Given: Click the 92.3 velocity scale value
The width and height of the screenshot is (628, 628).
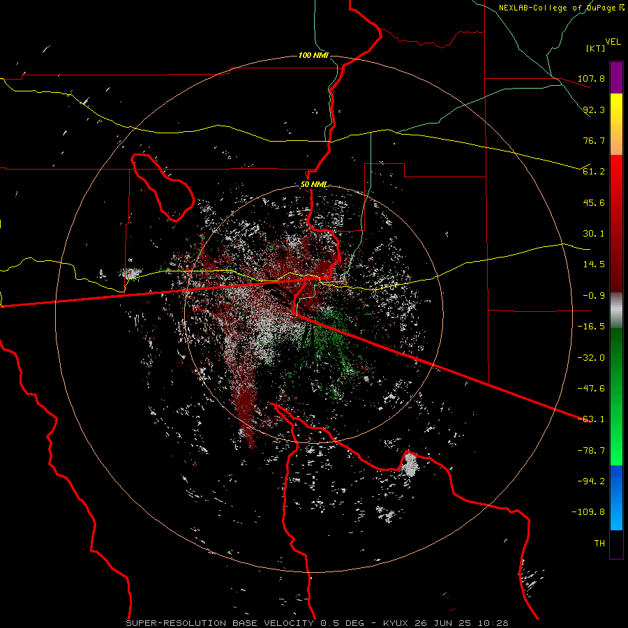Looking at the screenshot, I should tap(594, 110).
